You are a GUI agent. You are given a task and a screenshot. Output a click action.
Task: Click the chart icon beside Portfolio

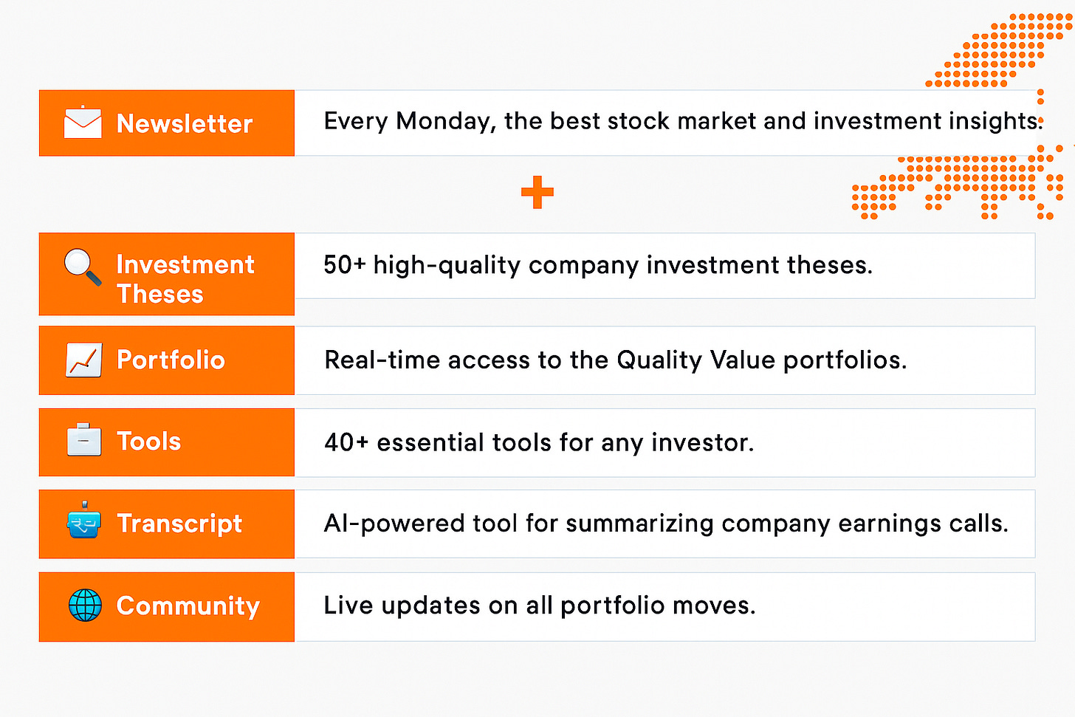pyautogui.click(x=83, y=360)
